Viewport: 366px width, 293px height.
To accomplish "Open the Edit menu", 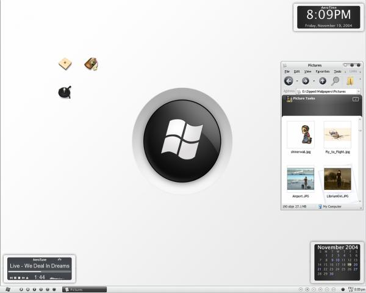I will pyautogui.click(x=296, y=71).
